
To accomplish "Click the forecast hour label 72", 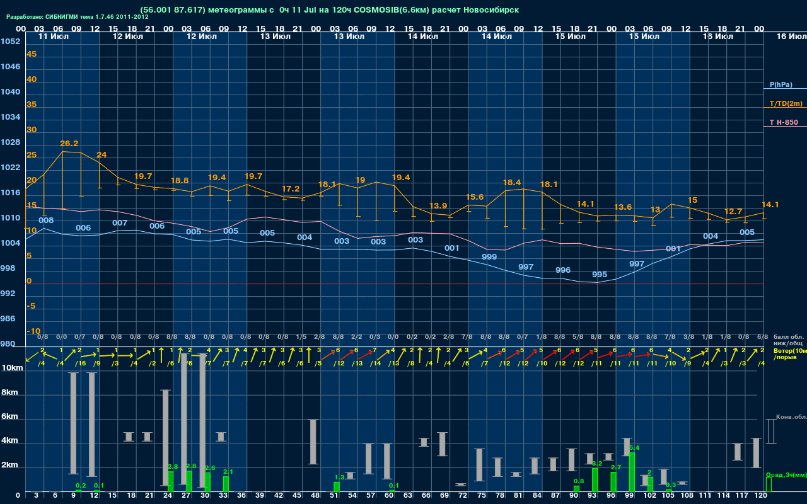I will pyautogui.click(x=463, y=496).
